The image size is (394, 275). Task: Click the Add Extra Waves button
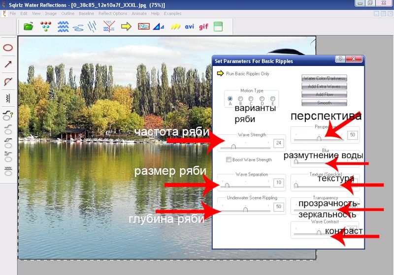pos(324,86)
